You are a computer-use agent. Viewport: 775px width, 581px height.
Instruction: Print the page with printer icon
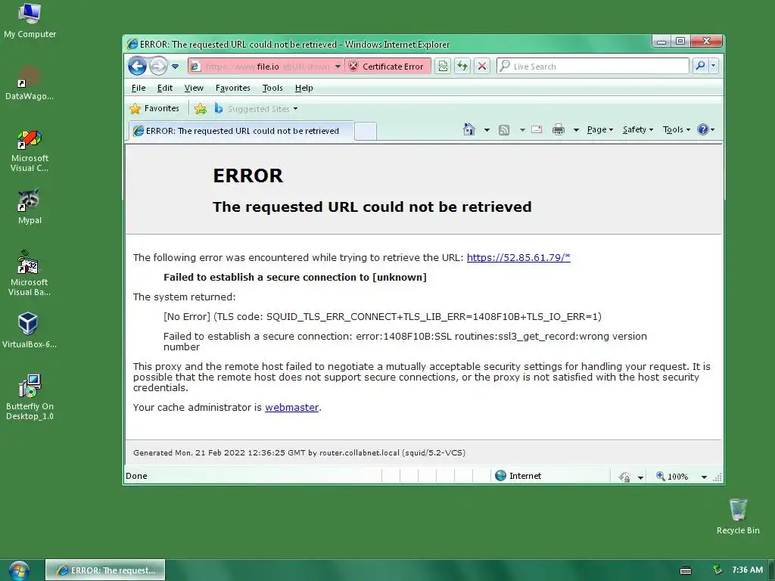559,129
